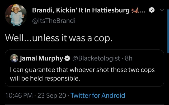Click the 8h timestamp on quoted tweet
The image size is (169, 105).
(129, 58)
